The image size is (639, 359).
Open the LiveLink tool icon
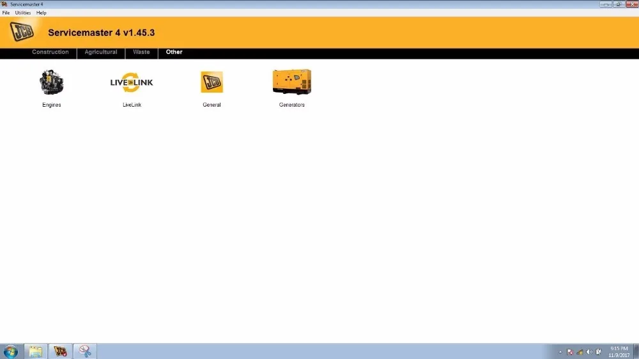(x=132, y=82)
